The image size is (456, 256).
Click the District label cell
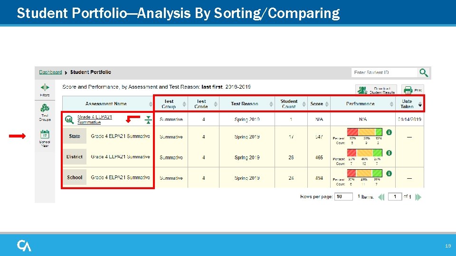click(75, 157)
